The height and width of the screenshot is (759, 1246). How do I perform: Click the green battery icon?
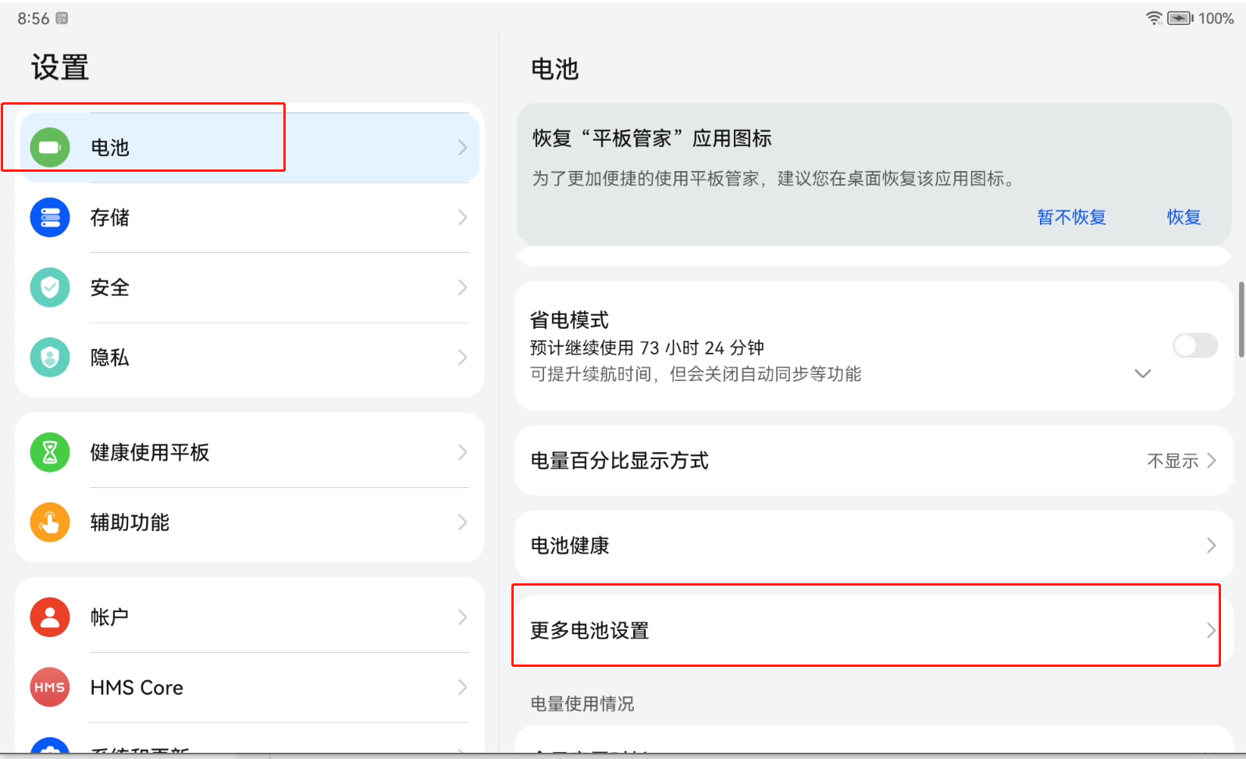(50, 148)
